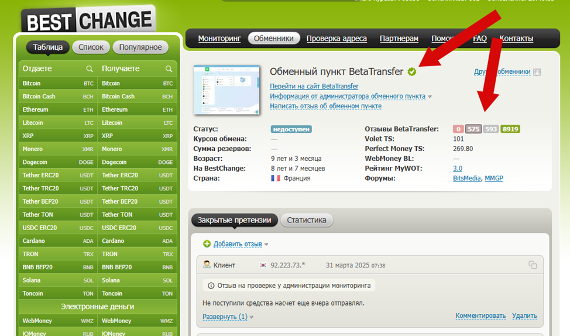
Task: Select Cardano ADA in the Отдаете column
Action: pyautogui.click(x=58, y=241)
